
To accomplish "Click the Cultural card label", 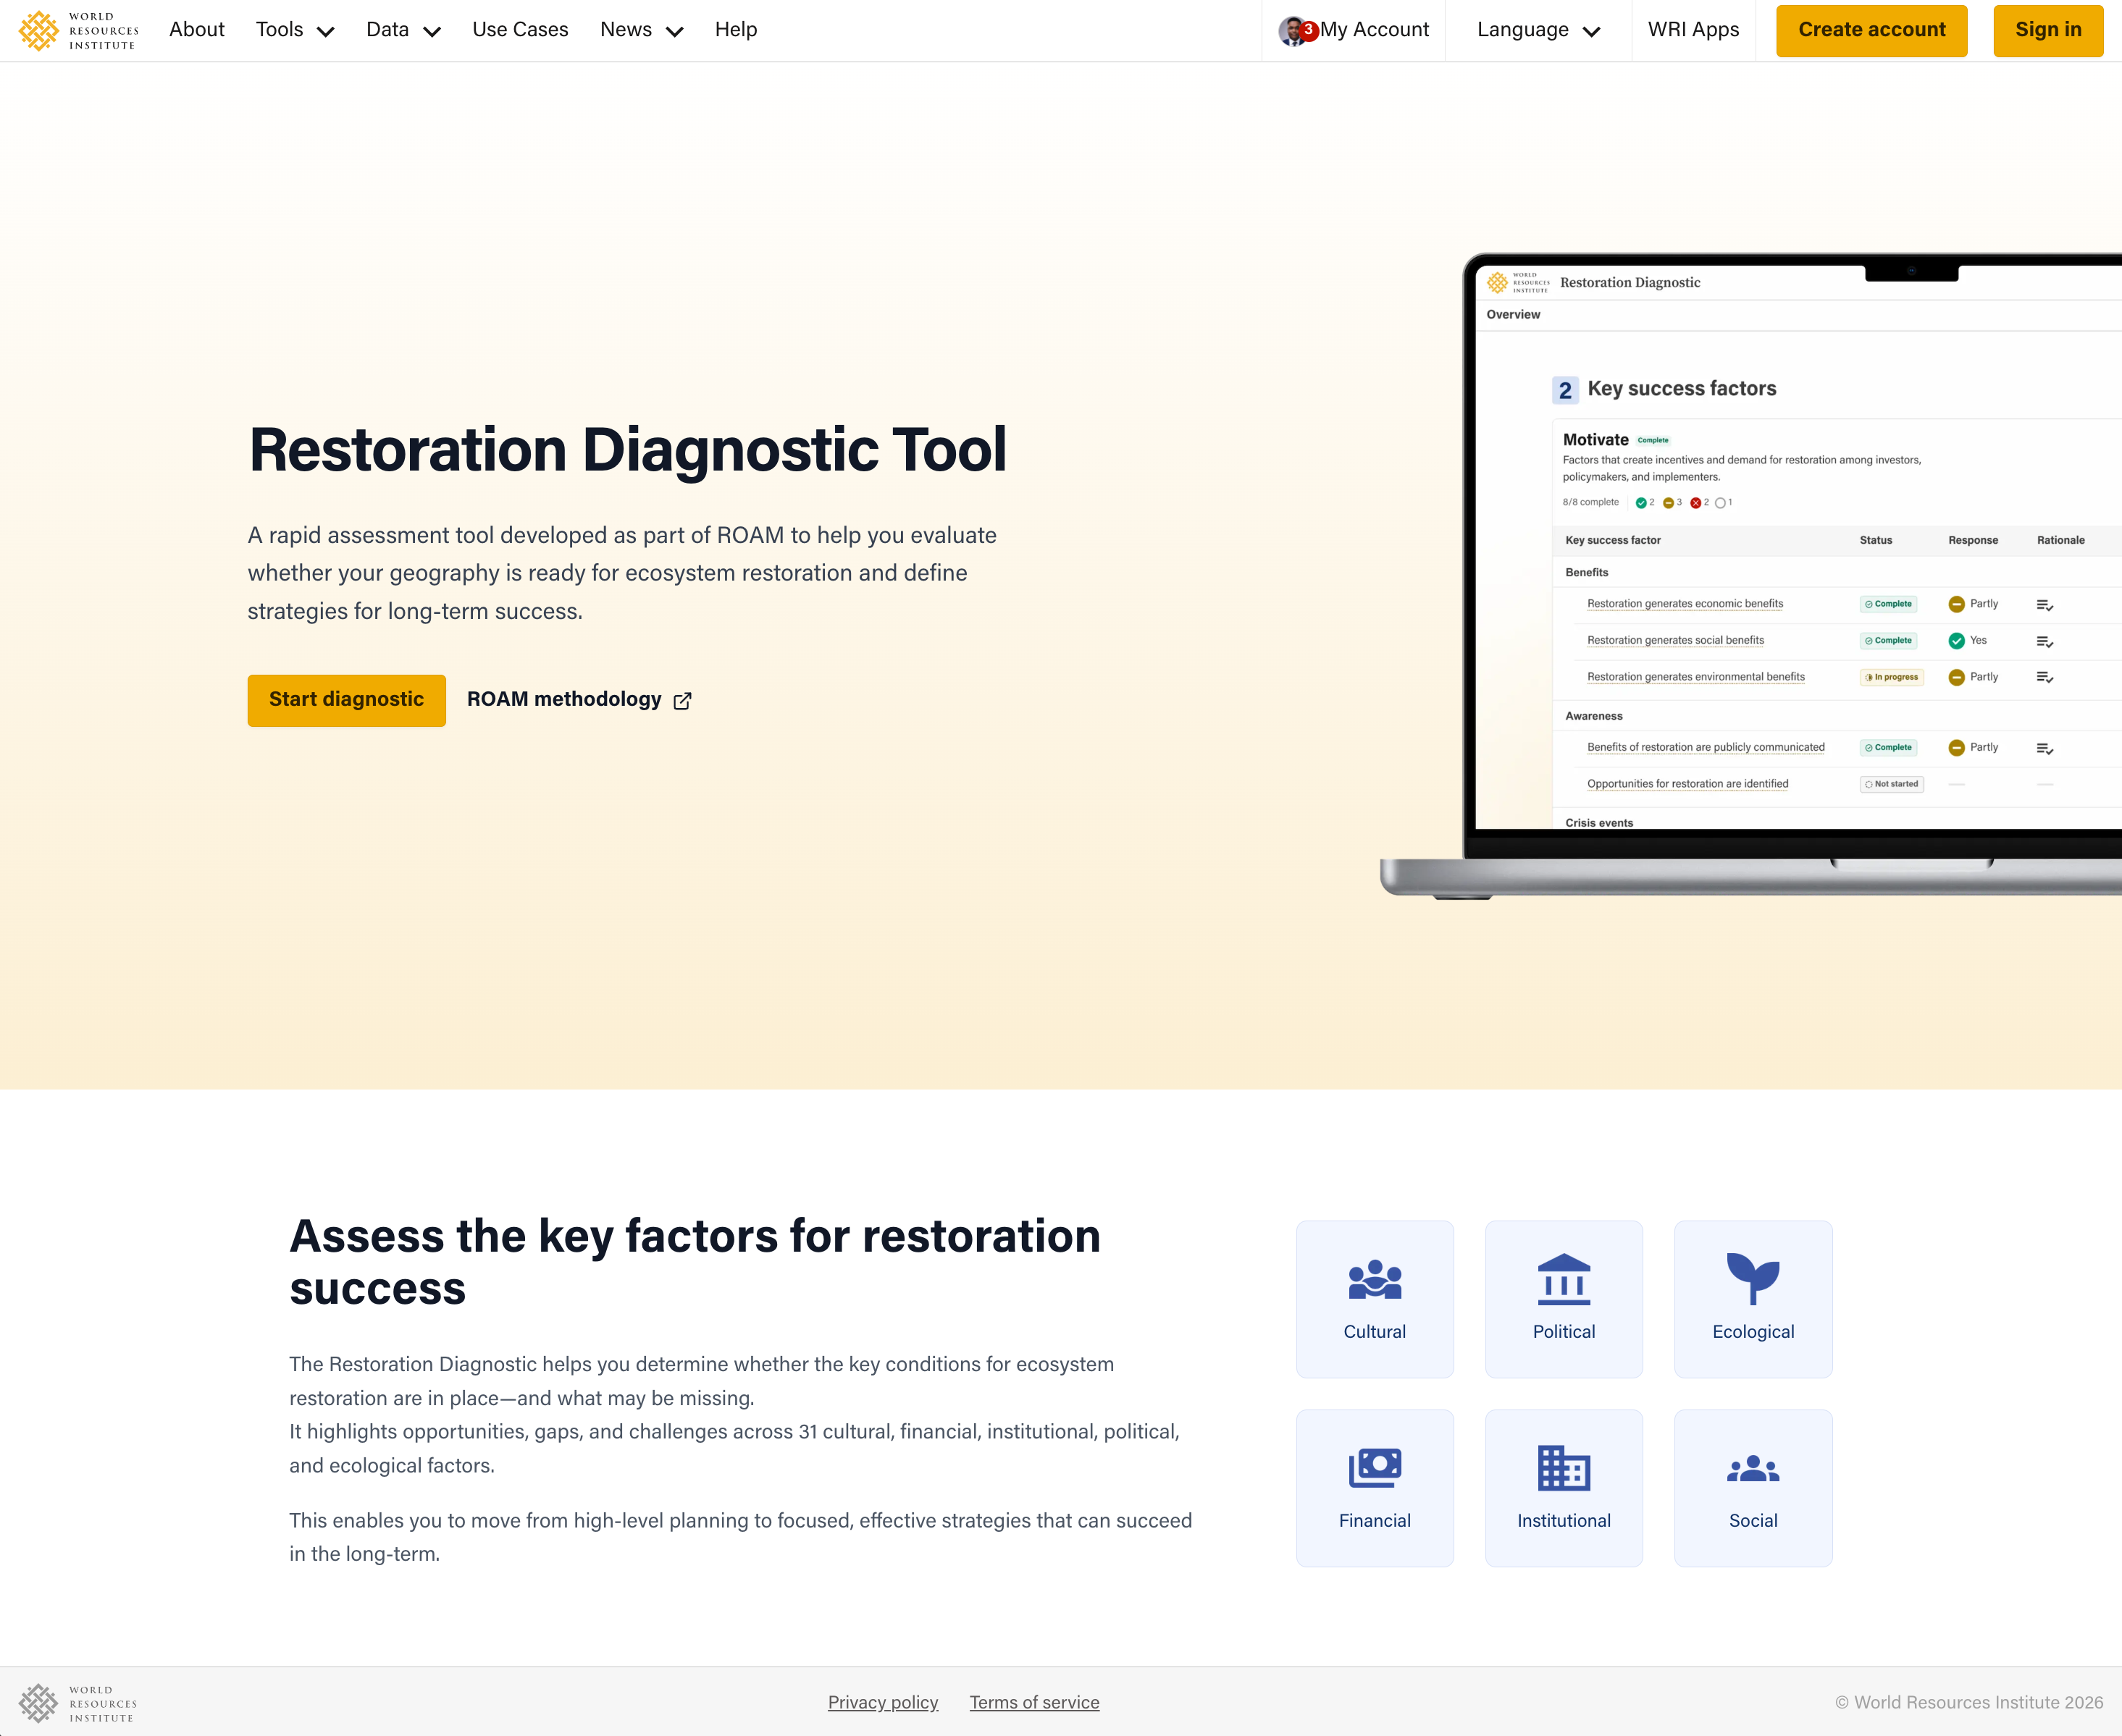I will 1375,1332.
